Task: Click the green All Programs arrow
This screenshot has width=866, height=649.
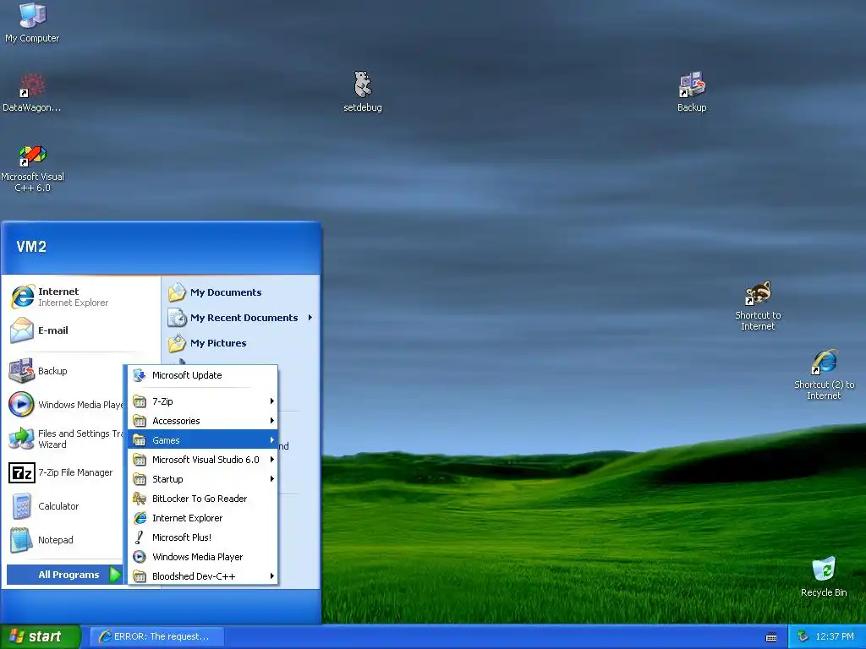Action: tap(115, 575)
